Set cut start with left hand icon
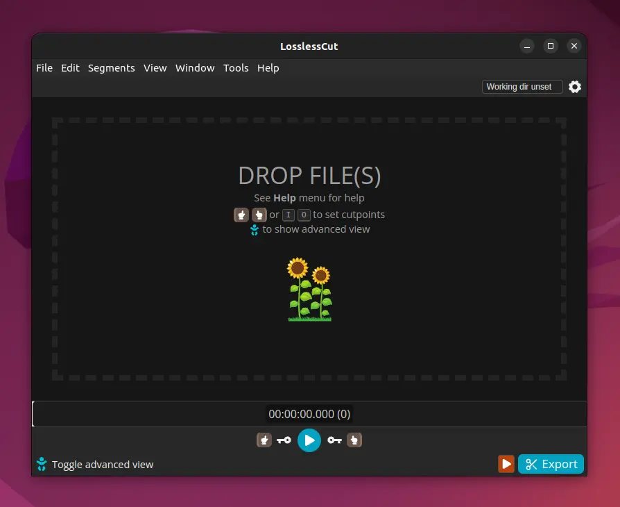The width and height of the screenshot is (620, 507). (x=264, y=440)
